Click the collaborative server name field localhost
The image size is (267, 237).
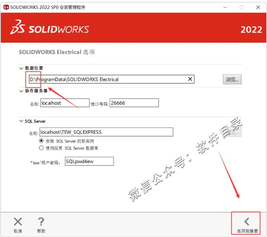[65, 103]
